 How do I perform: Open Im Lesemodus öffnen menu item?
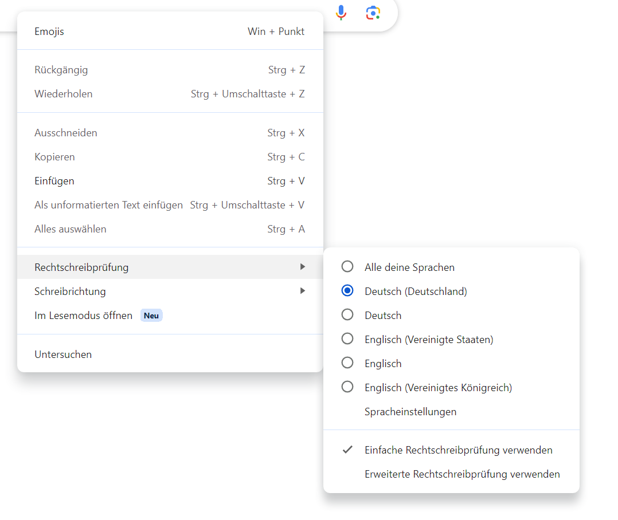(83, 316)
